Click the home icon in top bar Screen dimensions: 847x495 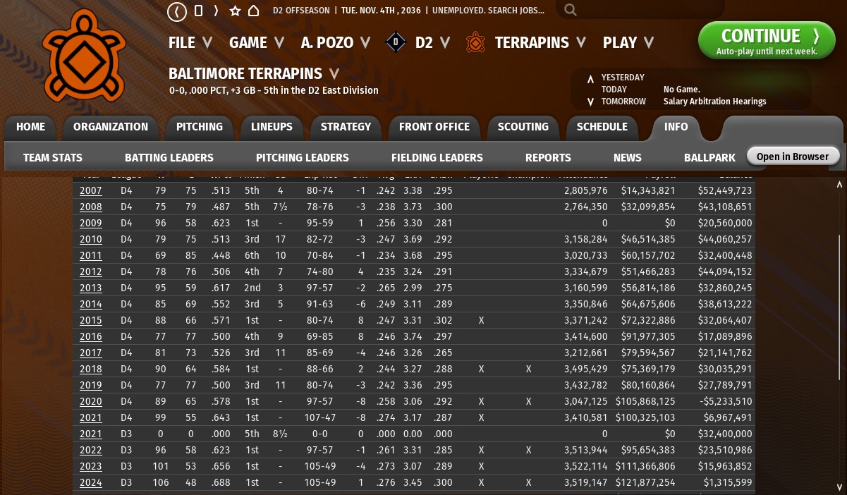254,11
